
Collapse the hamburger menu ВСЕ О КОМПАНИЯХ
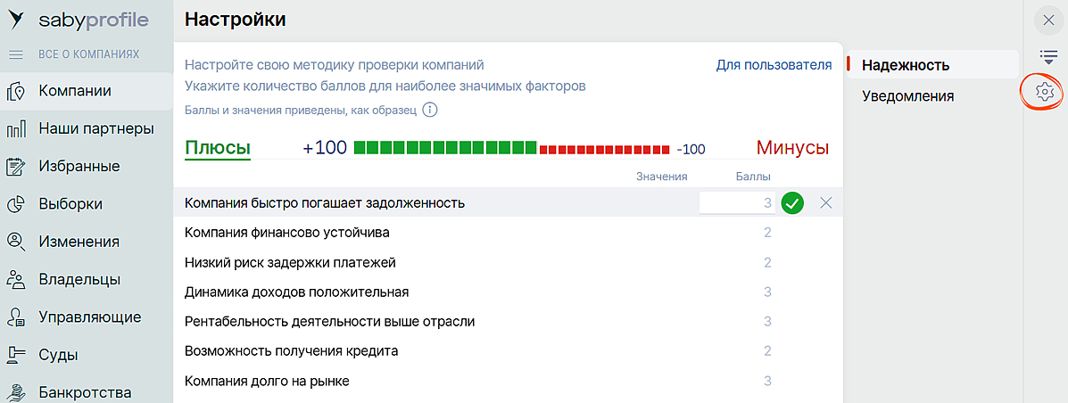(x=15, y=54)
